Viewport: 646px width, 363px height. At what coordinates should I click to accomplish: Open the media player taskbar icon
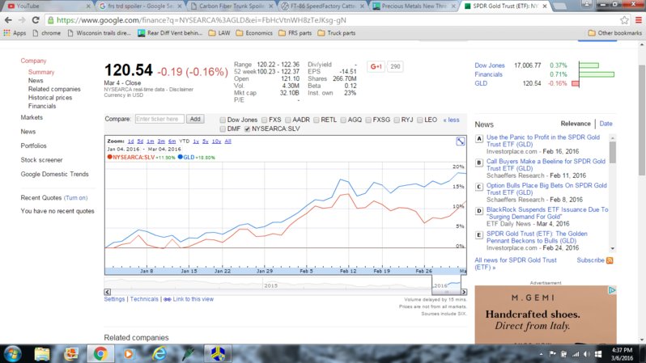click(129, 354)
